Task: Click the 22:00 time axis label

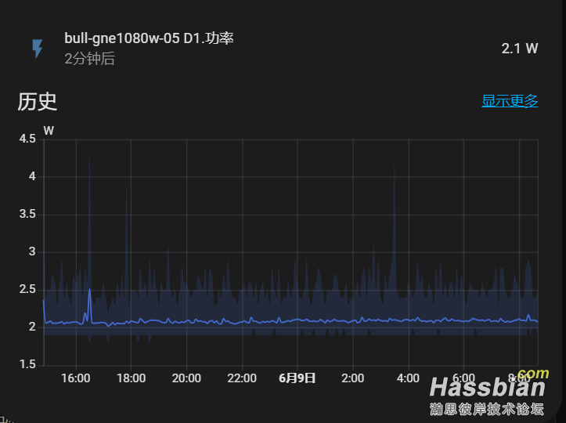Action: pyautogui.click(x=242, y=378)
